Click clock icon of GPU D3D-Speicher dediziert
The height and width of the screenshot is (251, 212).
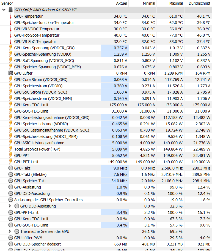pyautogui.click(x=10, y=244)
